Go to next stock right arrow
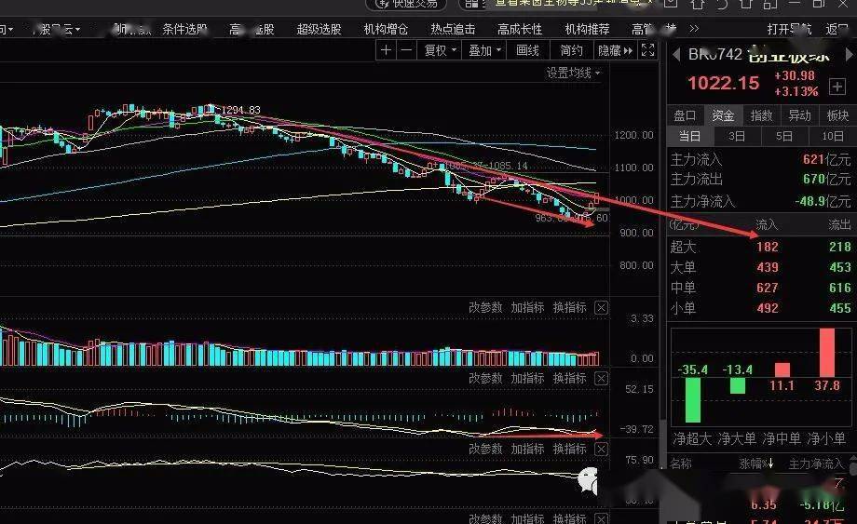Viewport: 857px width, 524px height. coord(849,55)
